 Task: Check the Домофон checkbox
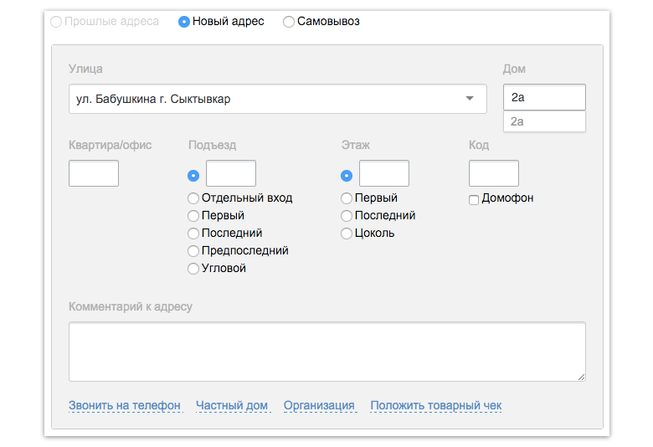tap(474, 200)
